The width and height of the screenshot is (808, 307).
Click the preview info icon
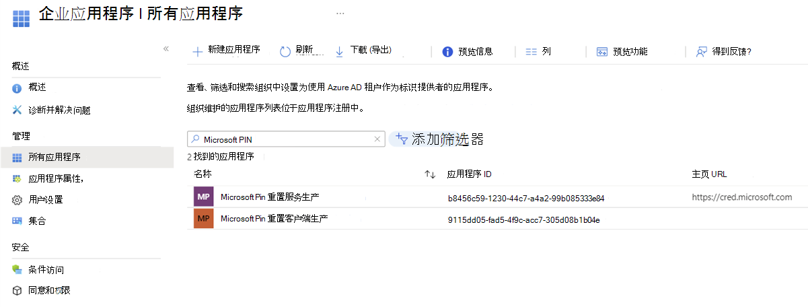click(447, 52)
